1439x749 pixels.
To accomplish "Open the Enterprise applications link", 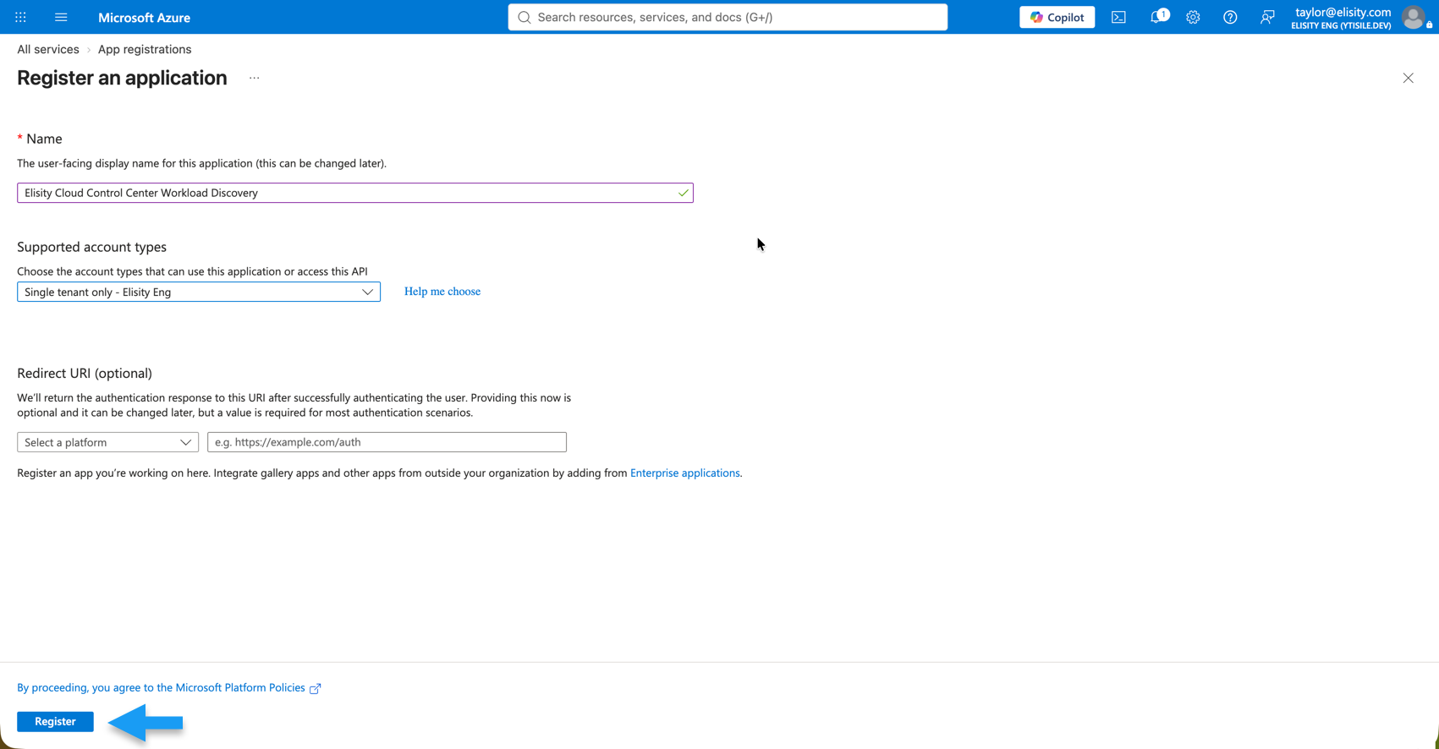I will tap(685, 473).
